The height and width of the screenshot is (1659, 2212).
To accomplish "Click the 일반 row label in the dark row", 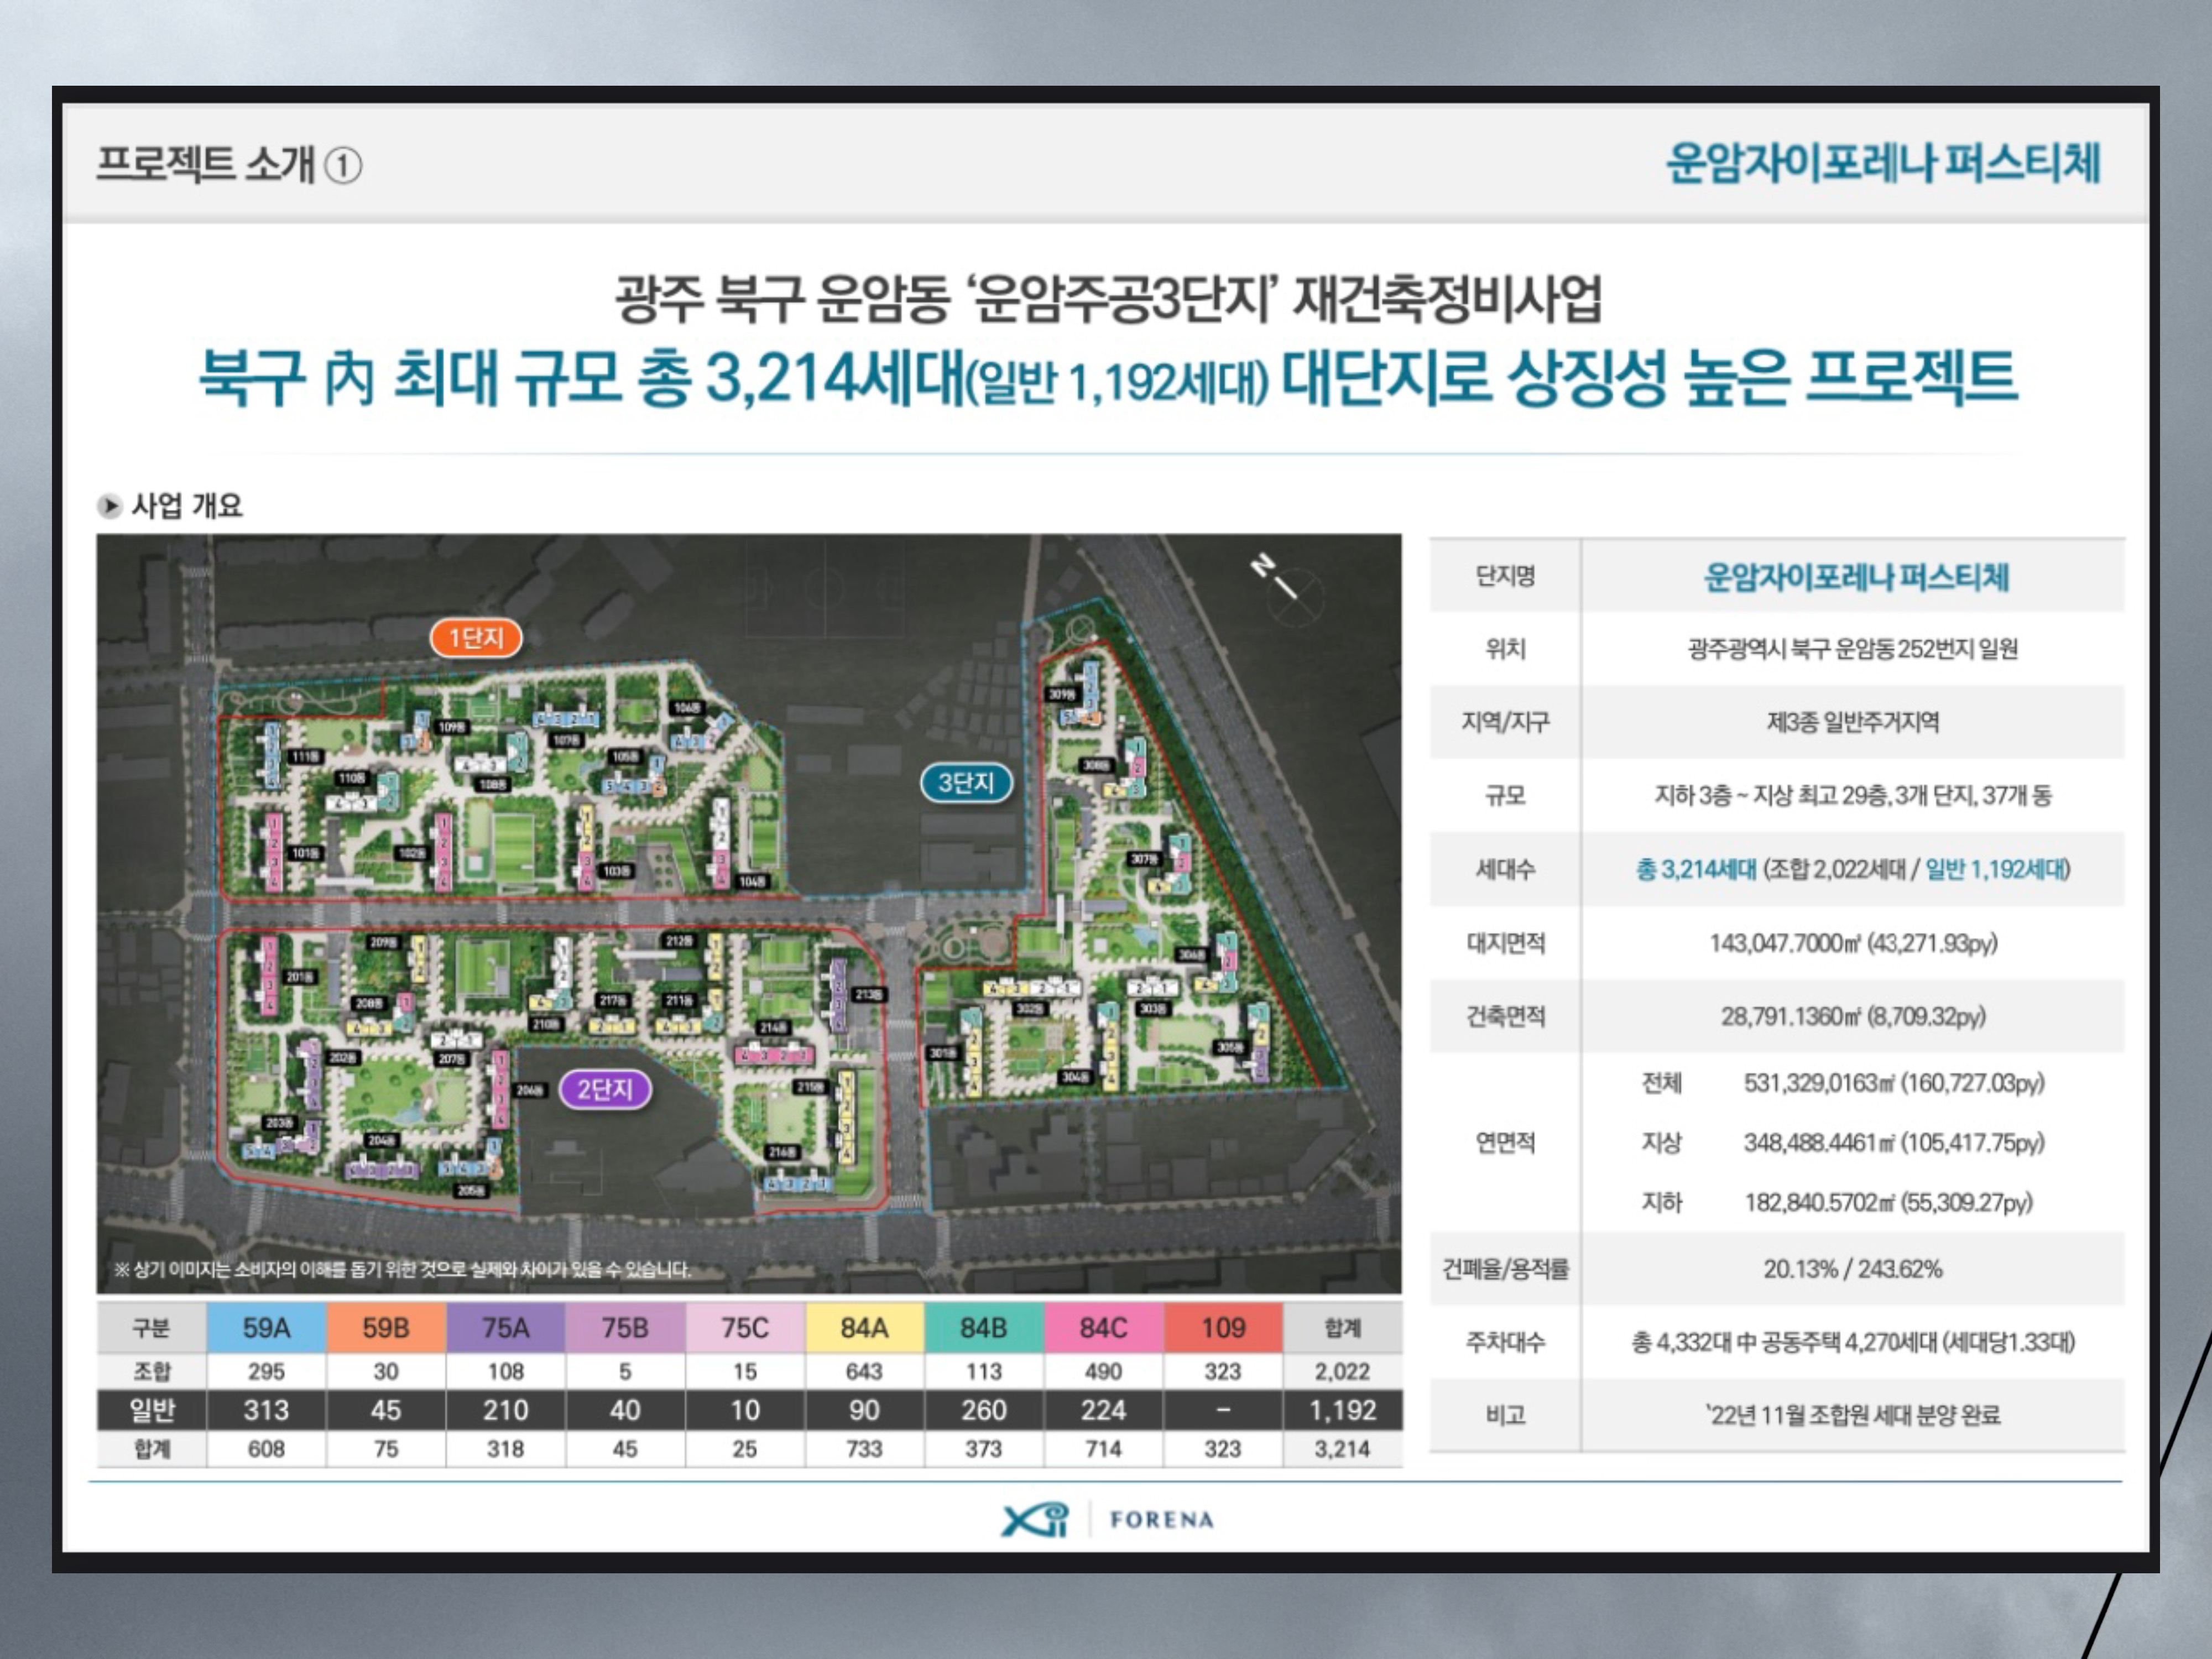I will pos(152,1410).
